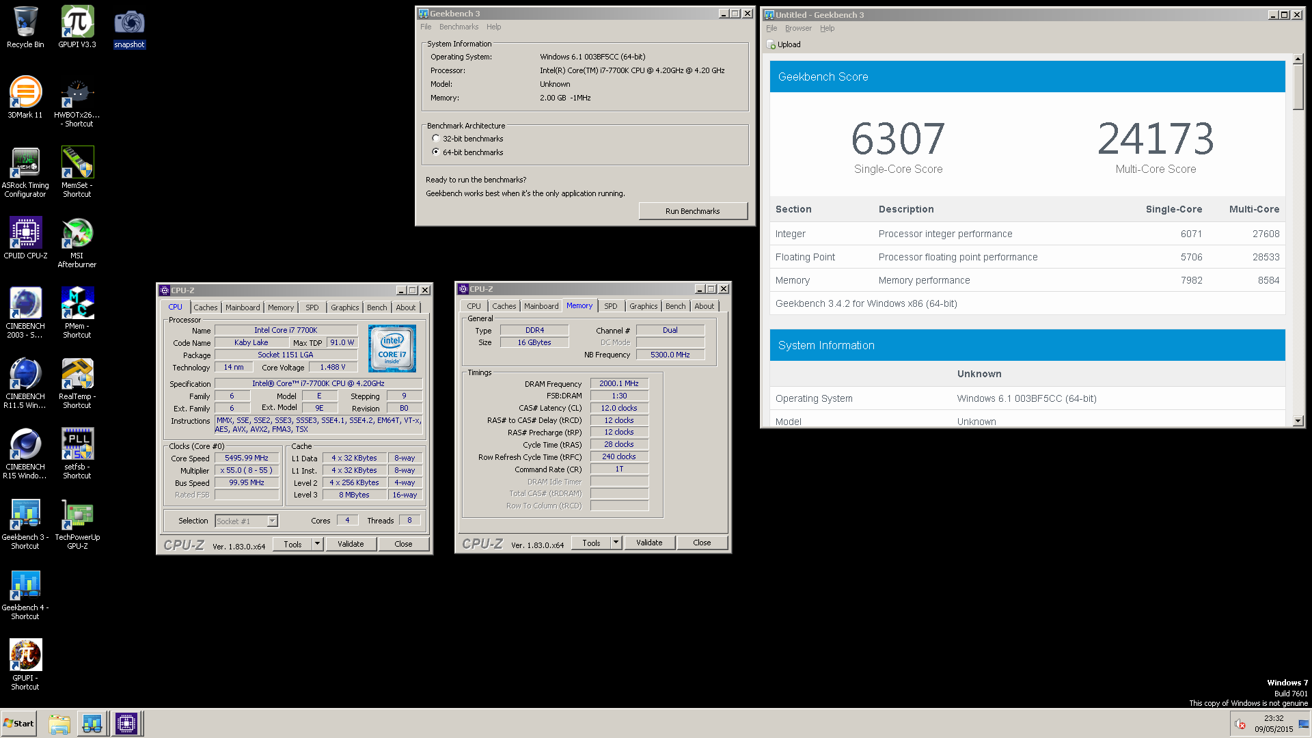Click the Intel Core i7 logo
Viewport: 1312px width, 738px height.
(x=392, y=348)
